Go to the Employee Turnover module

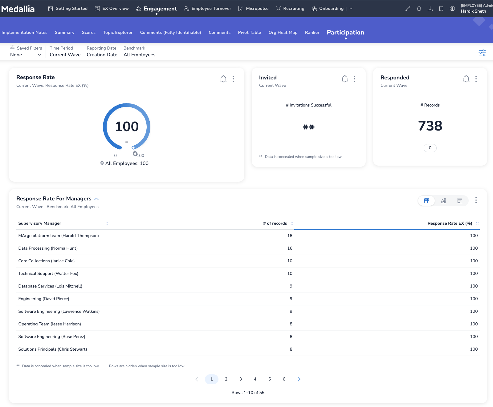pos(208,9)
